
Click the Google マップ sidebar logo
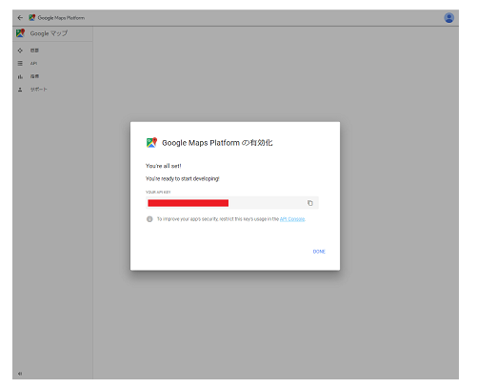pos(20,33)
